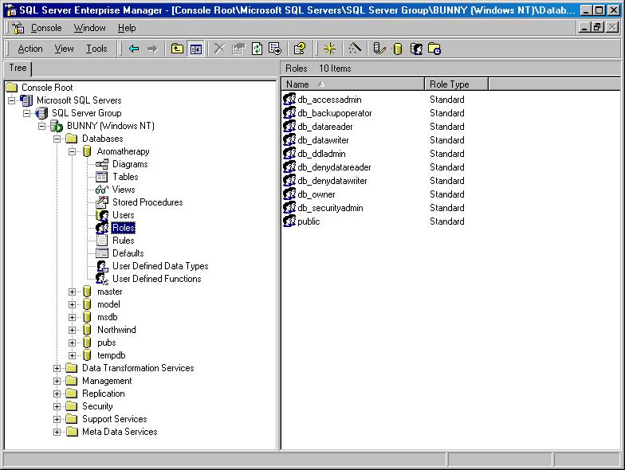625x470 pixels.
Task: Select User Defined Data Types node
Action: click(x=160, y=266)
